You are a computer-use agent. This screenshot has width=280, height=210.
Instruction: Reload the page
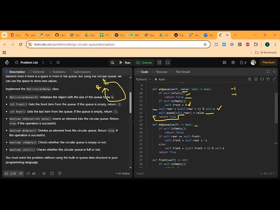(21, 45)
